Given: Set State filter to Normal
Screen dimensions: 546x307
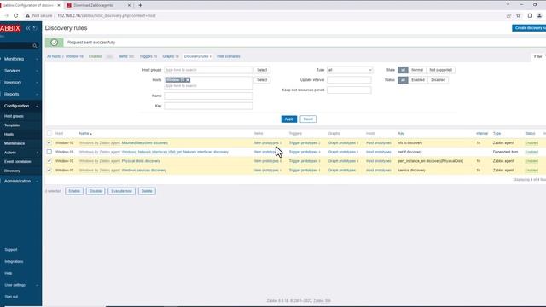Looking at the screenshot, I should coord(417,70).
